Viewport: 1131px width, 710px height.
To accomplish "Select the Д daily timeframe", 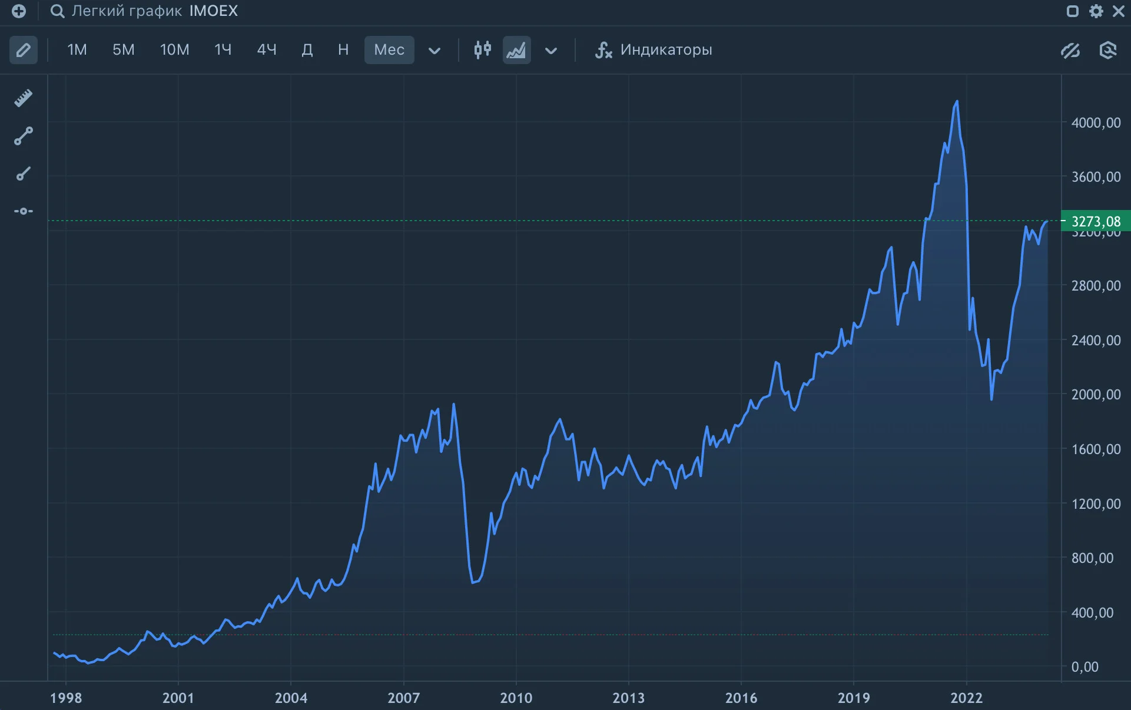I will (307, 50).
